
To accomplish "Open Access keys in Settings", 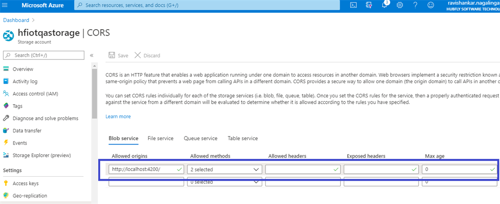I will click(25, 184).
